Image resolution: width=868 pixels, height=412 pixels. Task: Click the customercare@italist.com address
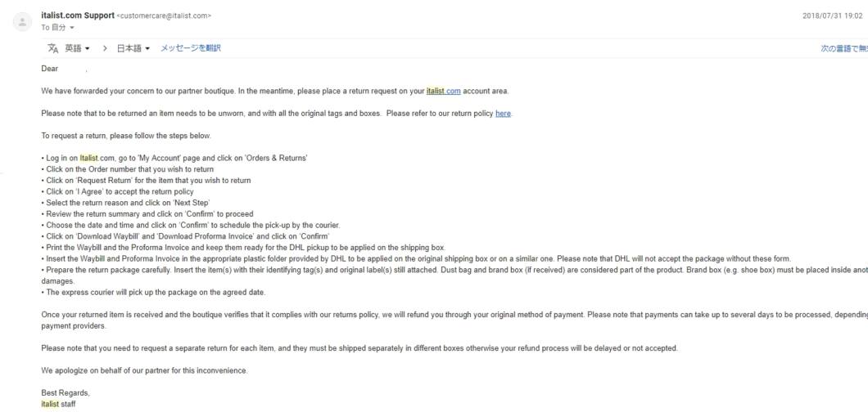164,16
